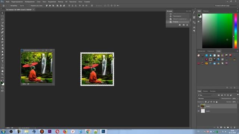Viewport: 239px width, 134px height.
Task: Click the toolbox foreground color swatch
Action: pos(1,83)
